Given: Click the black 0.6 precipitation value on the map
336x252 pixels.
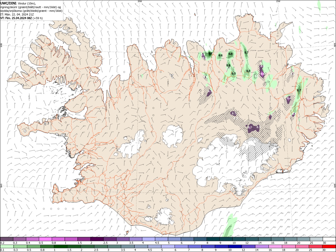Looking at the screenshot, I should click(220, 55).
